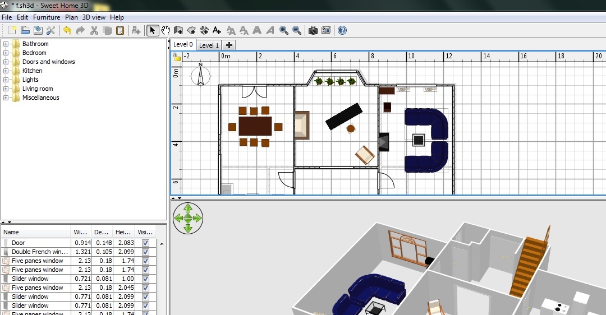
Task: Click the Copy icon in toolbar
Action: tap(107, 30)
